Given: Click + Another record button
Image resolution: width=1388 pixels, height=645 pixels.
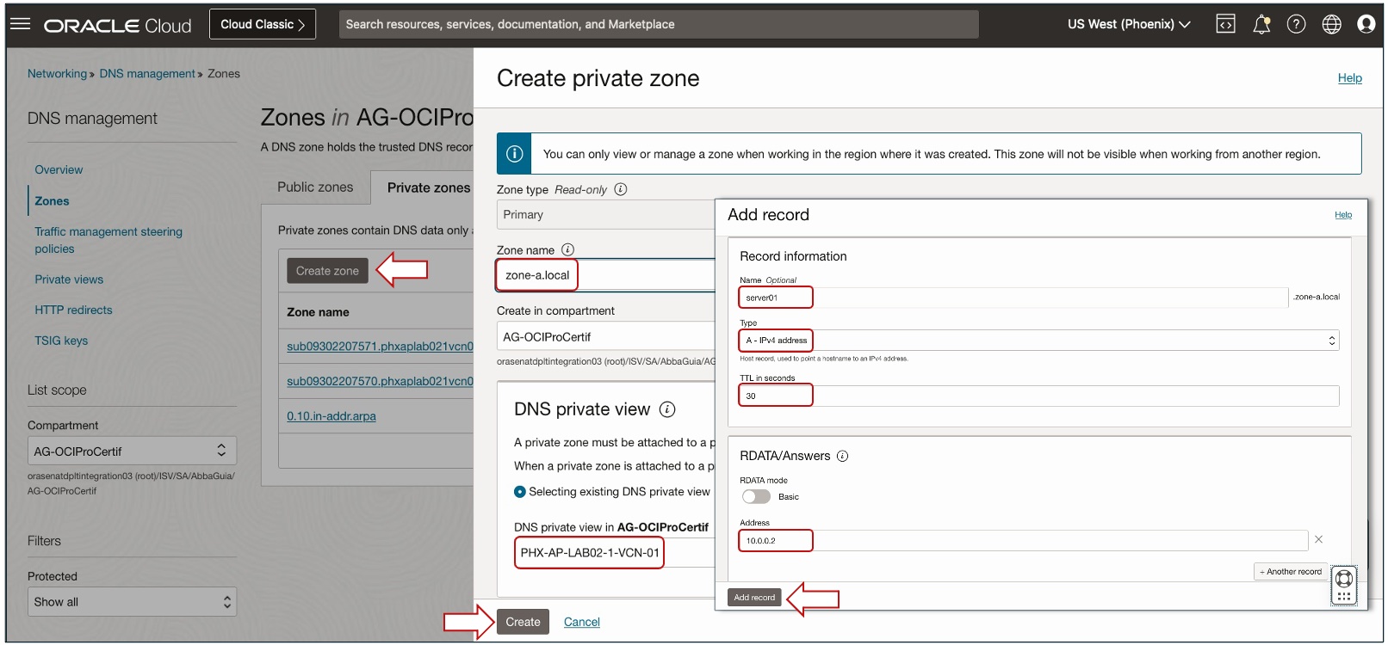Looking at the screenshot, I should click(x=1291, y=571).
